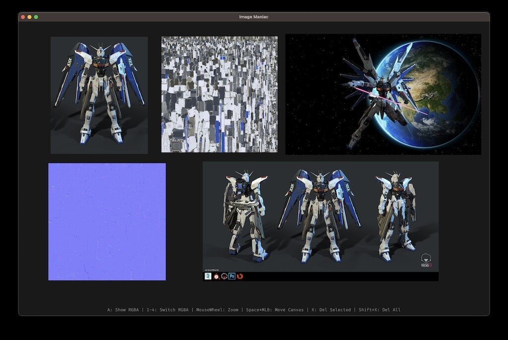The width and height of the screenshot is (508, 340).
Task: Maximize the Image Maniac window
Action: (36, 17)
